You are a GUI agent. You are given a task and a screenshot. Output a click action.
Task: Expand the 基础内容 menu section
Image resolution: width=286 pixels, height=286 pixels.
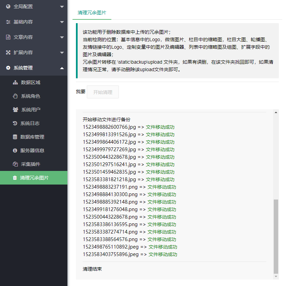coord(34,21)
